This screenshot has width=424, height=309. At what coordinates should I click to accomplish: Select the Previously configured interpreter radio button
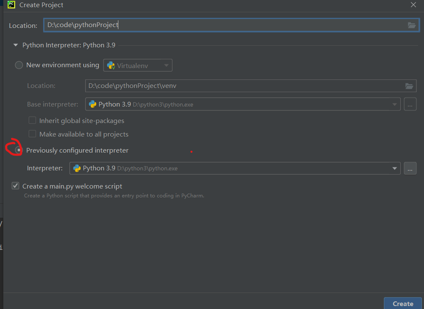pos(18,150)
